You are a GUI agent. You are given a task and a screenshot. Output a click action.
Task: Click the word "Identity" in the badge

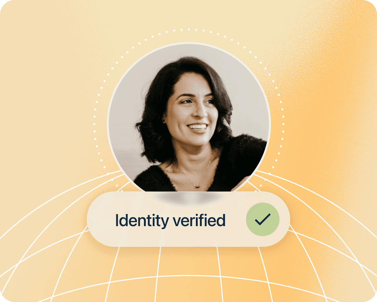click(x=142, y=220)
